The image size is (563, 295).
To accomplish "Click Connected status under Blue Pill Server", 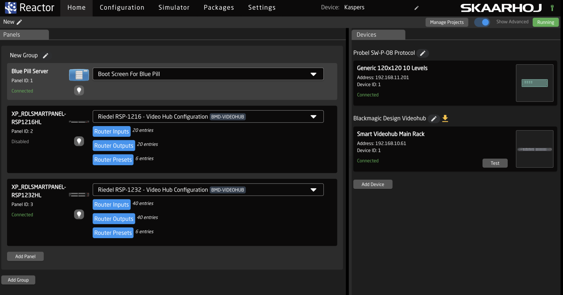I will pyautogui.click(x=22, y=91).
